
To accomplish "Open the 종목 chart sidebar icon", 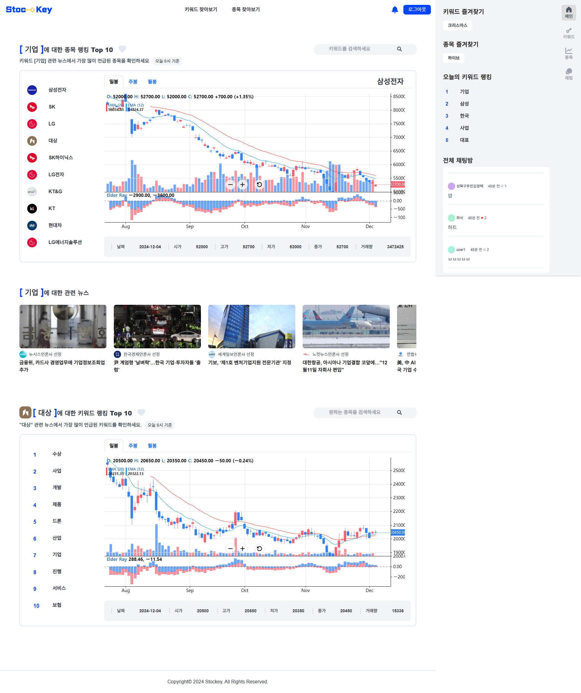I will click(x=569, y=54).
